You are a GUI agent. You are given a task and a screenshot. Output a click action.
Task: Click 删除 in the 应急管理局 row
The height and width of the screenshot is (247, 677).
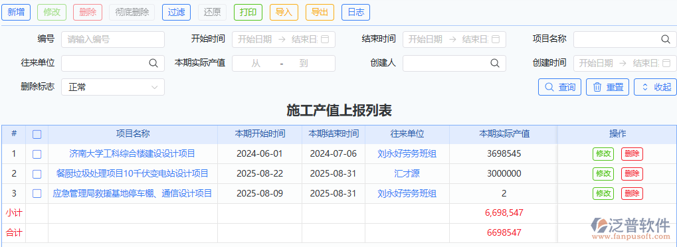click(632, 193)
